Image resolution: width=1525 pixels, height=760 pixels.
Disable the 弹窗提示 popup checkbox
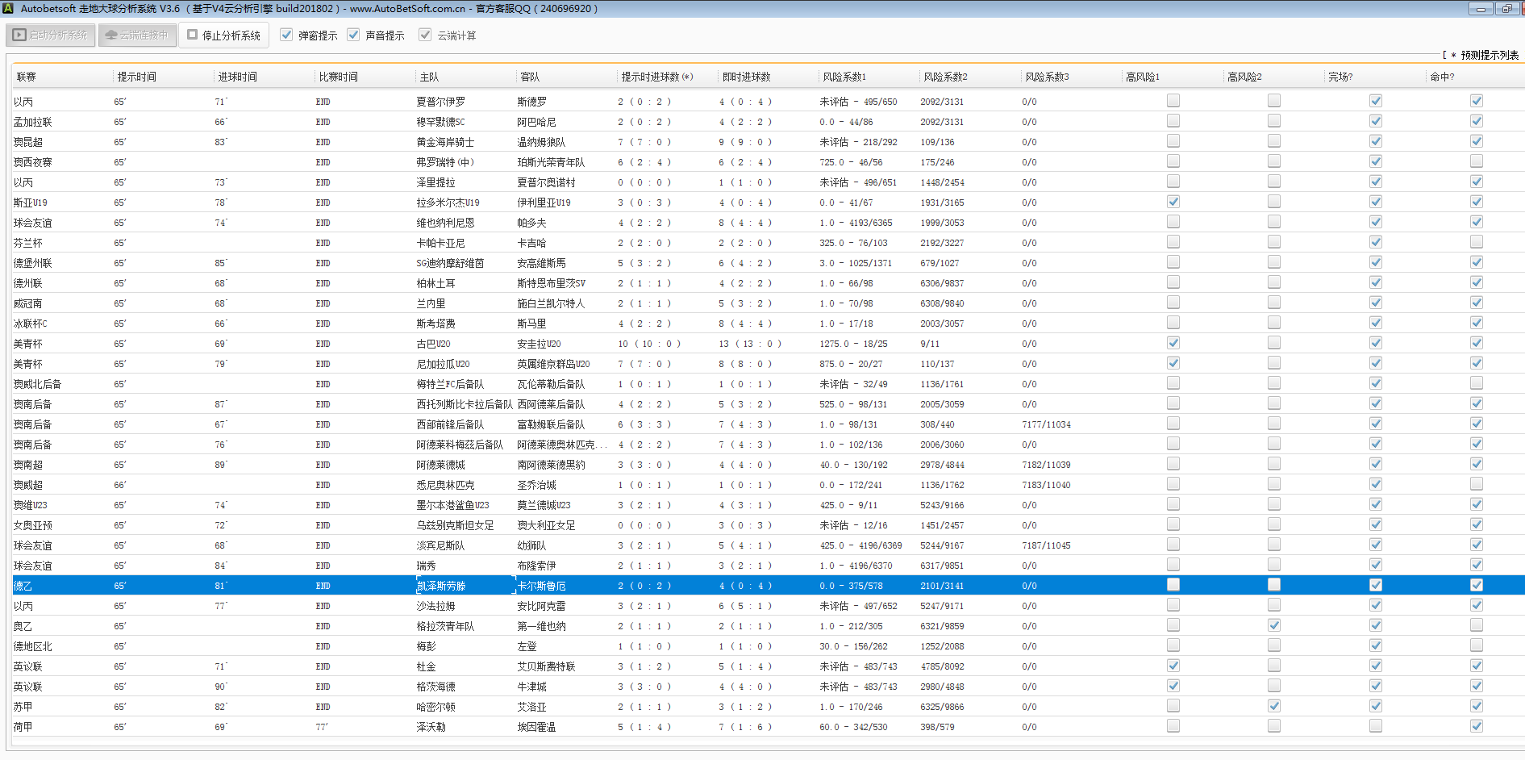[286, 35]
